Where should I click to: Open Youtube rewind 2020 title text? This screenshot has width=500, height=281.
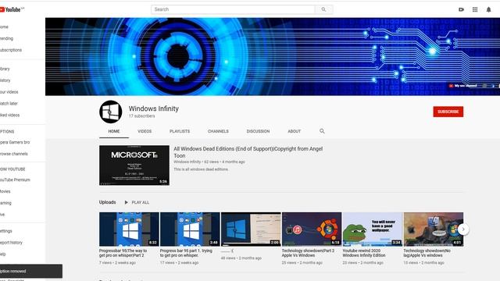click(364, 253)
